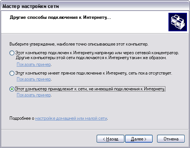Go back with the 'Назад' button

pos(110,139)
